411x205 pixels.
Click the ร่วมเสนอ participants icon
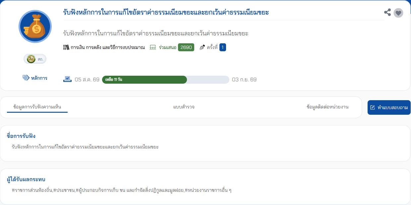click(153, 47)
